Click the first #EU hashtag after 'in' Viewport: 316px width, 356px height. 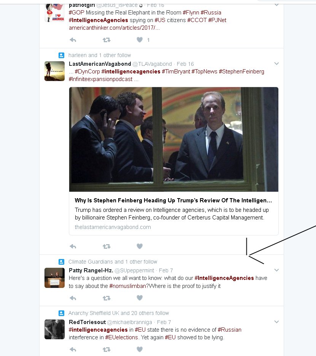pyautogui.click(x=140, y=330)
